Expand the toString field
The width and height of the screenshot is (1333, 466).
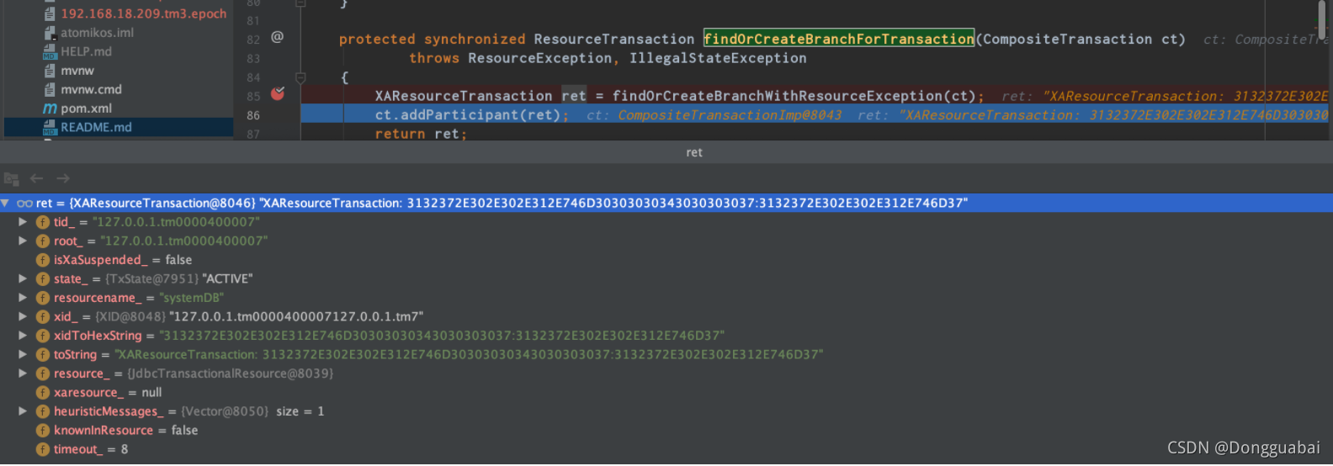[23, 355]
